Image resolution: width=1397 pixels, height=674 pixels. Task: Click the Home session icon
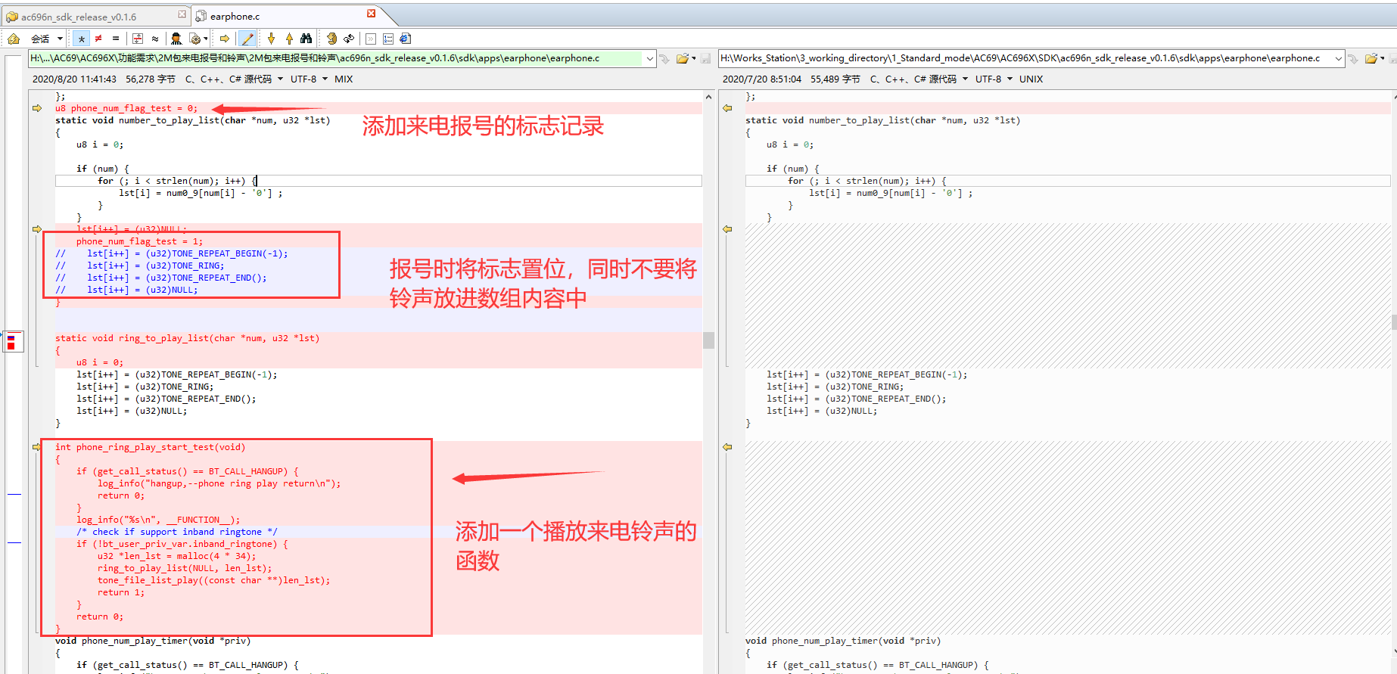coord(14,39)
